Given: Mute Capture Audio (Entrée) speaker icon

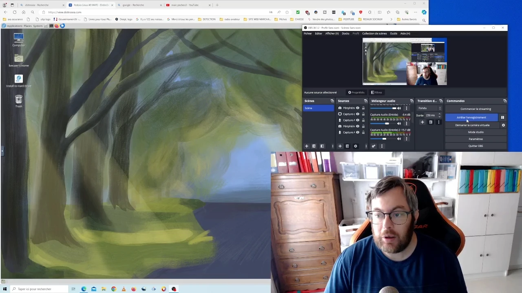Looking at the screenshot, I should pos(399,123).
